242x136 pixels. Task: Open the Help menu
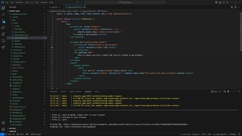click(51, 2)
